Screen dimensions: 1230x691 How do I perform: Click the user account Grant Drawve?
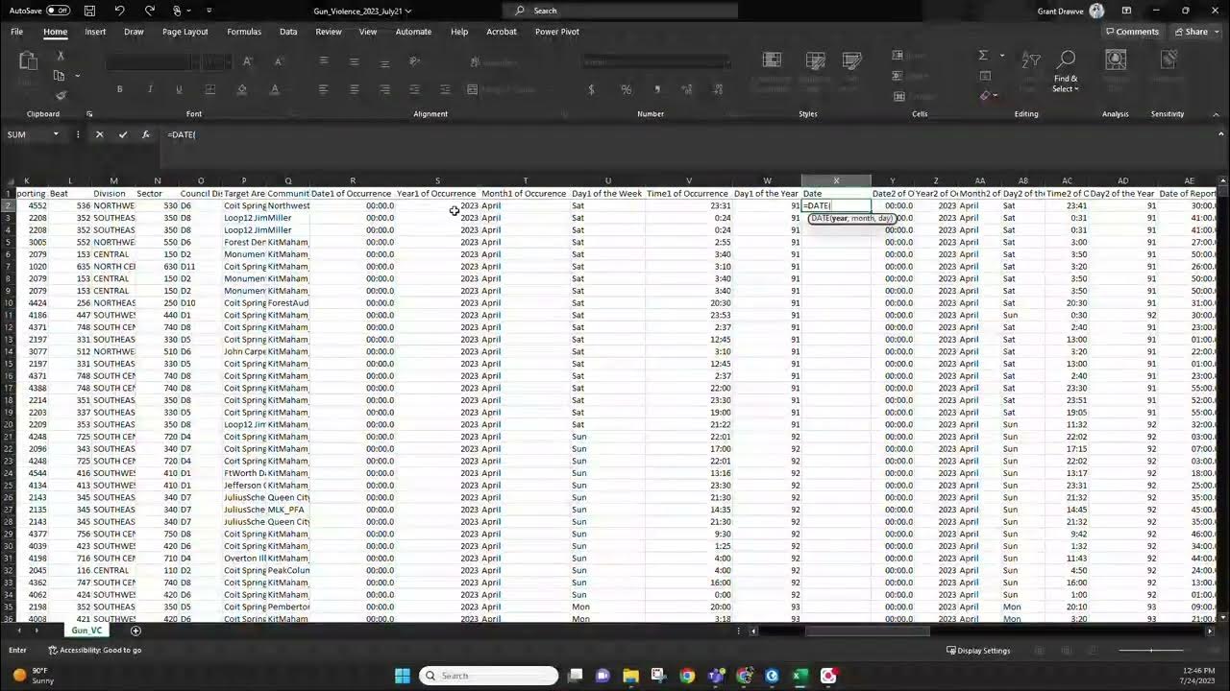pos(1070,11)
